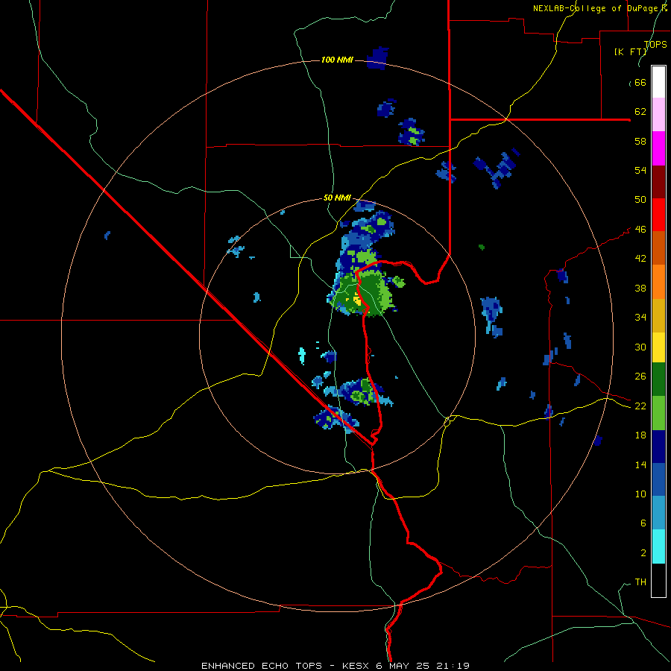Click the 50 legend scale number
The height and width of the screenshot is (671, 671).
pos(640,200)
